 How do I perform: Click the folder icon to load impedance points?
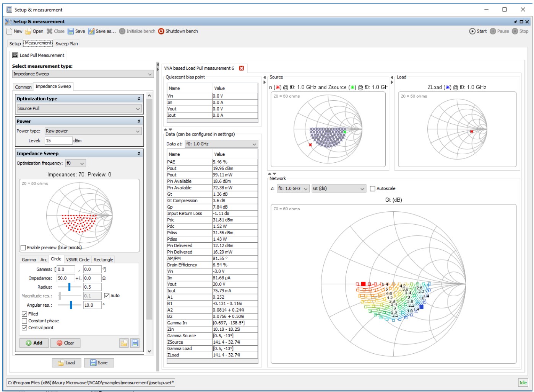pyautogui.click(x=124, y=343)
